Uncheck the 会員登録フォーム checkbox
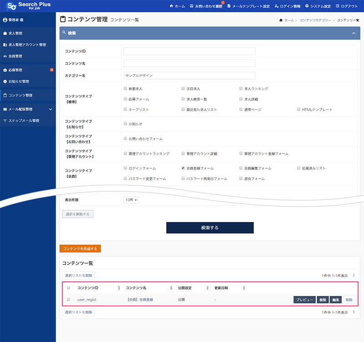364x342 pixels. (x=183, y=168)
